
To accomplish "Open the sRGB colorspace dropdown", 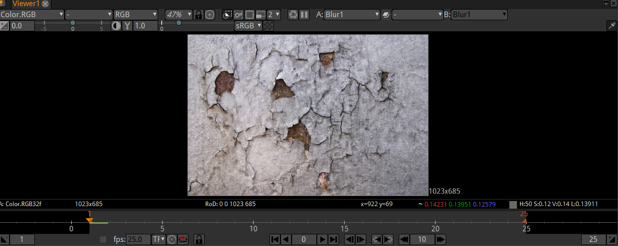I will [249, 26].
